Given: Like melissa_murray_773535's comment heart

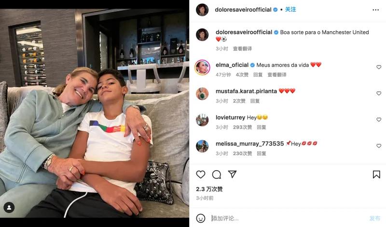Looking at the screenshot, I should click(379, 146).
